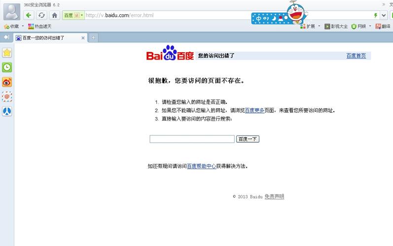The image size is (393, 246).
Task: Toggle the 中 Chinese input mode indicator
Action: (259, 18)
